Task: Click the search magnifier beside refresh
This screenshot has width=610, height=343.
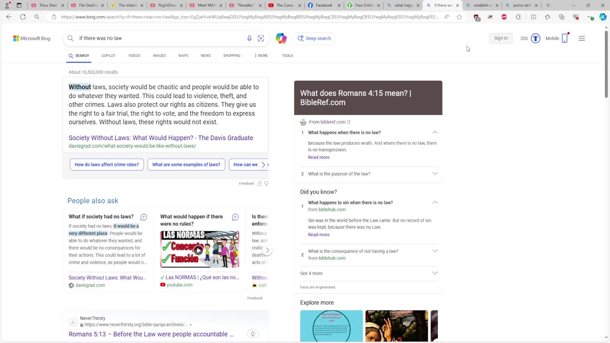Action: (x=37, y=17)
